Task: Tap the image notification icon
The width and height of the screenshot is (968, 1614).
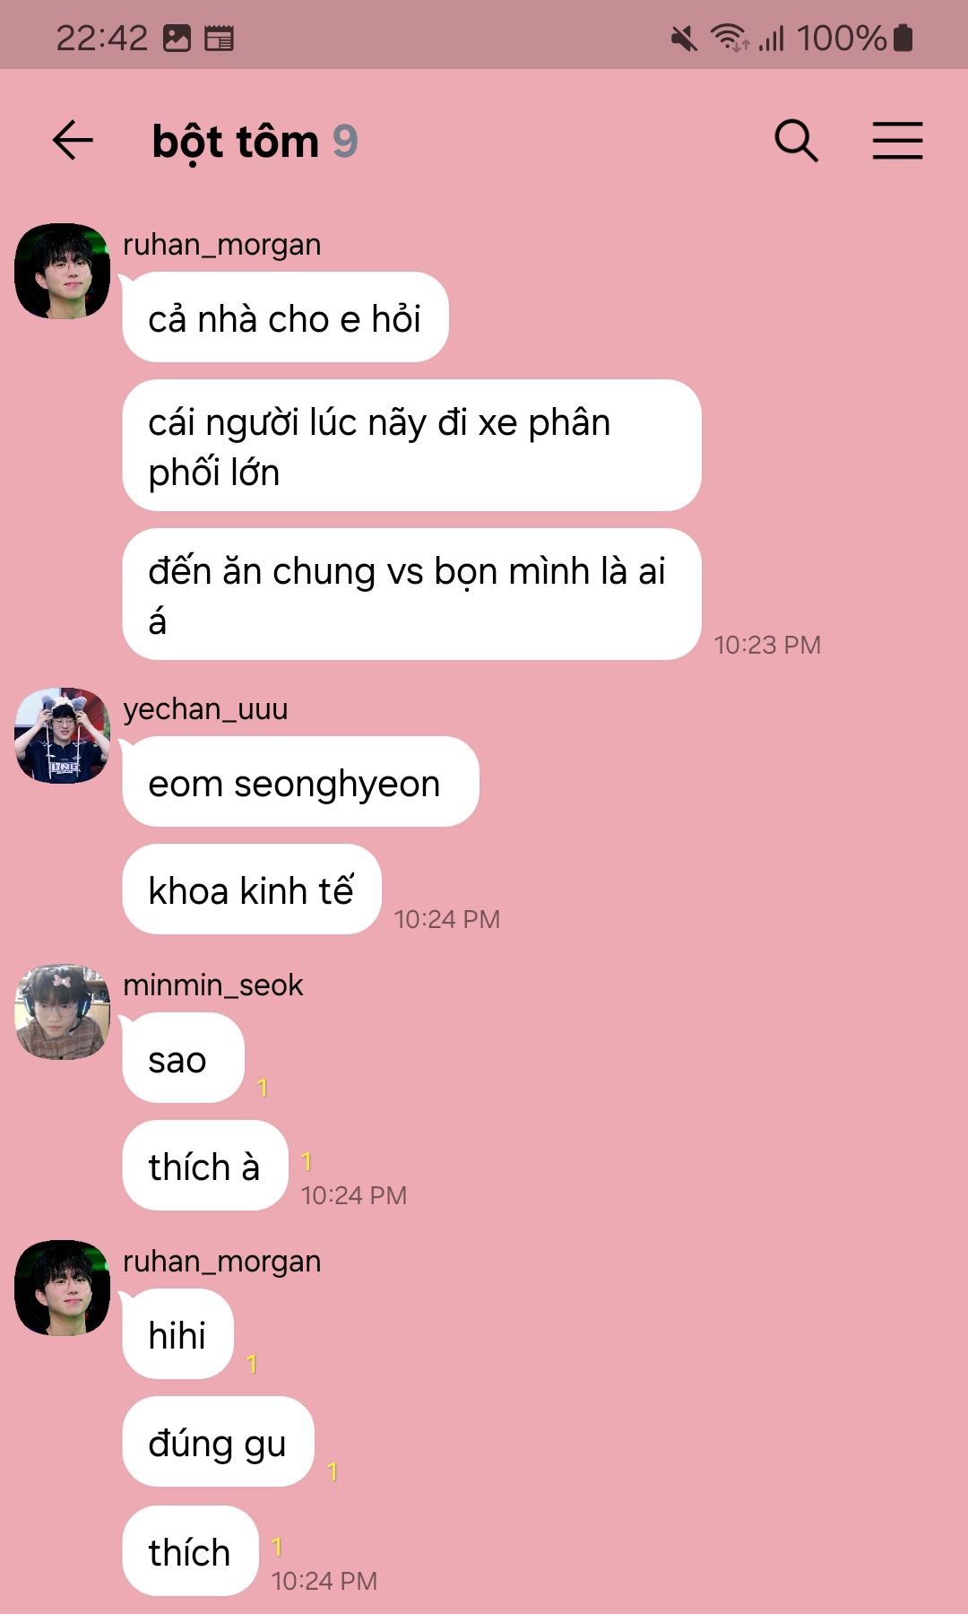Action: point(177,39)
